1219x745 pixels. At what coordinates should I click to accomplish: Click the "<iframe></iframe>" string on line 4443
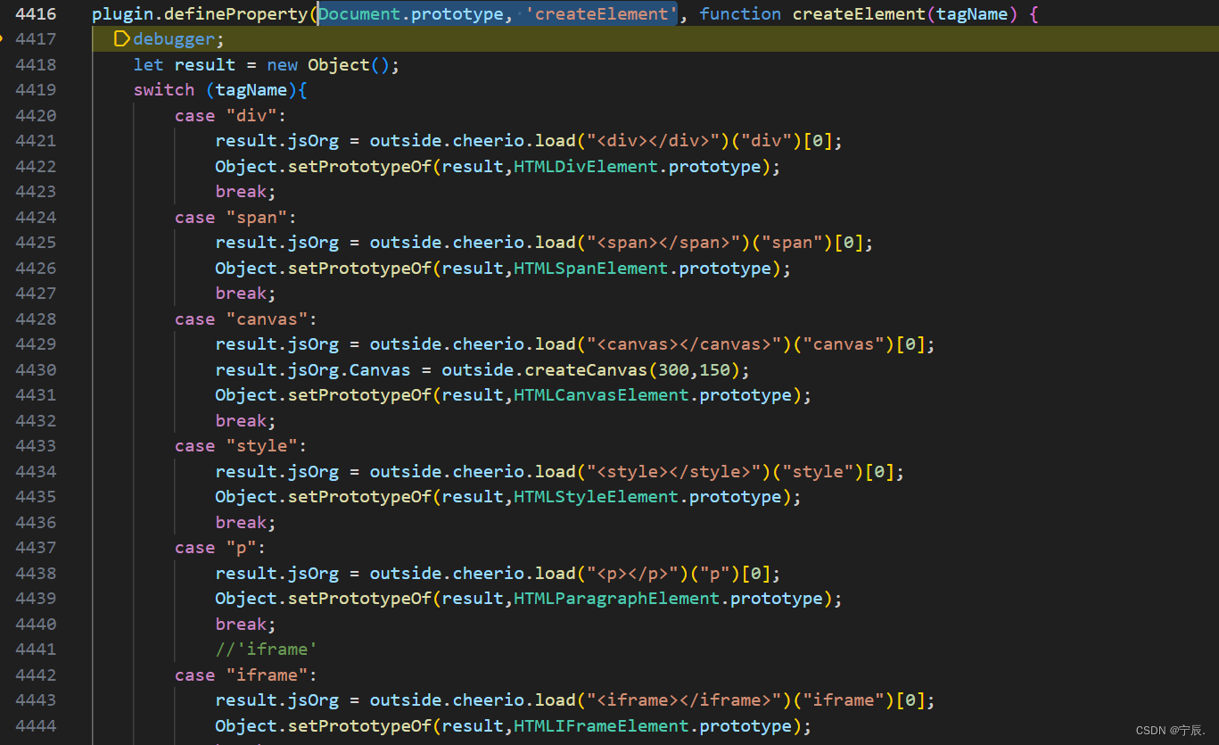click(684, 700)
